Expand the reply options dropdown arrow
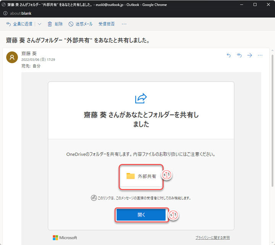This screenshot has height=245, width=275. click(39, 24)
